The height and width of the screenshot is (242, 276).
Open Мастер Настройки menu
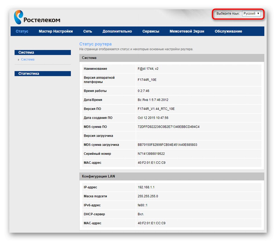point(55,31)
